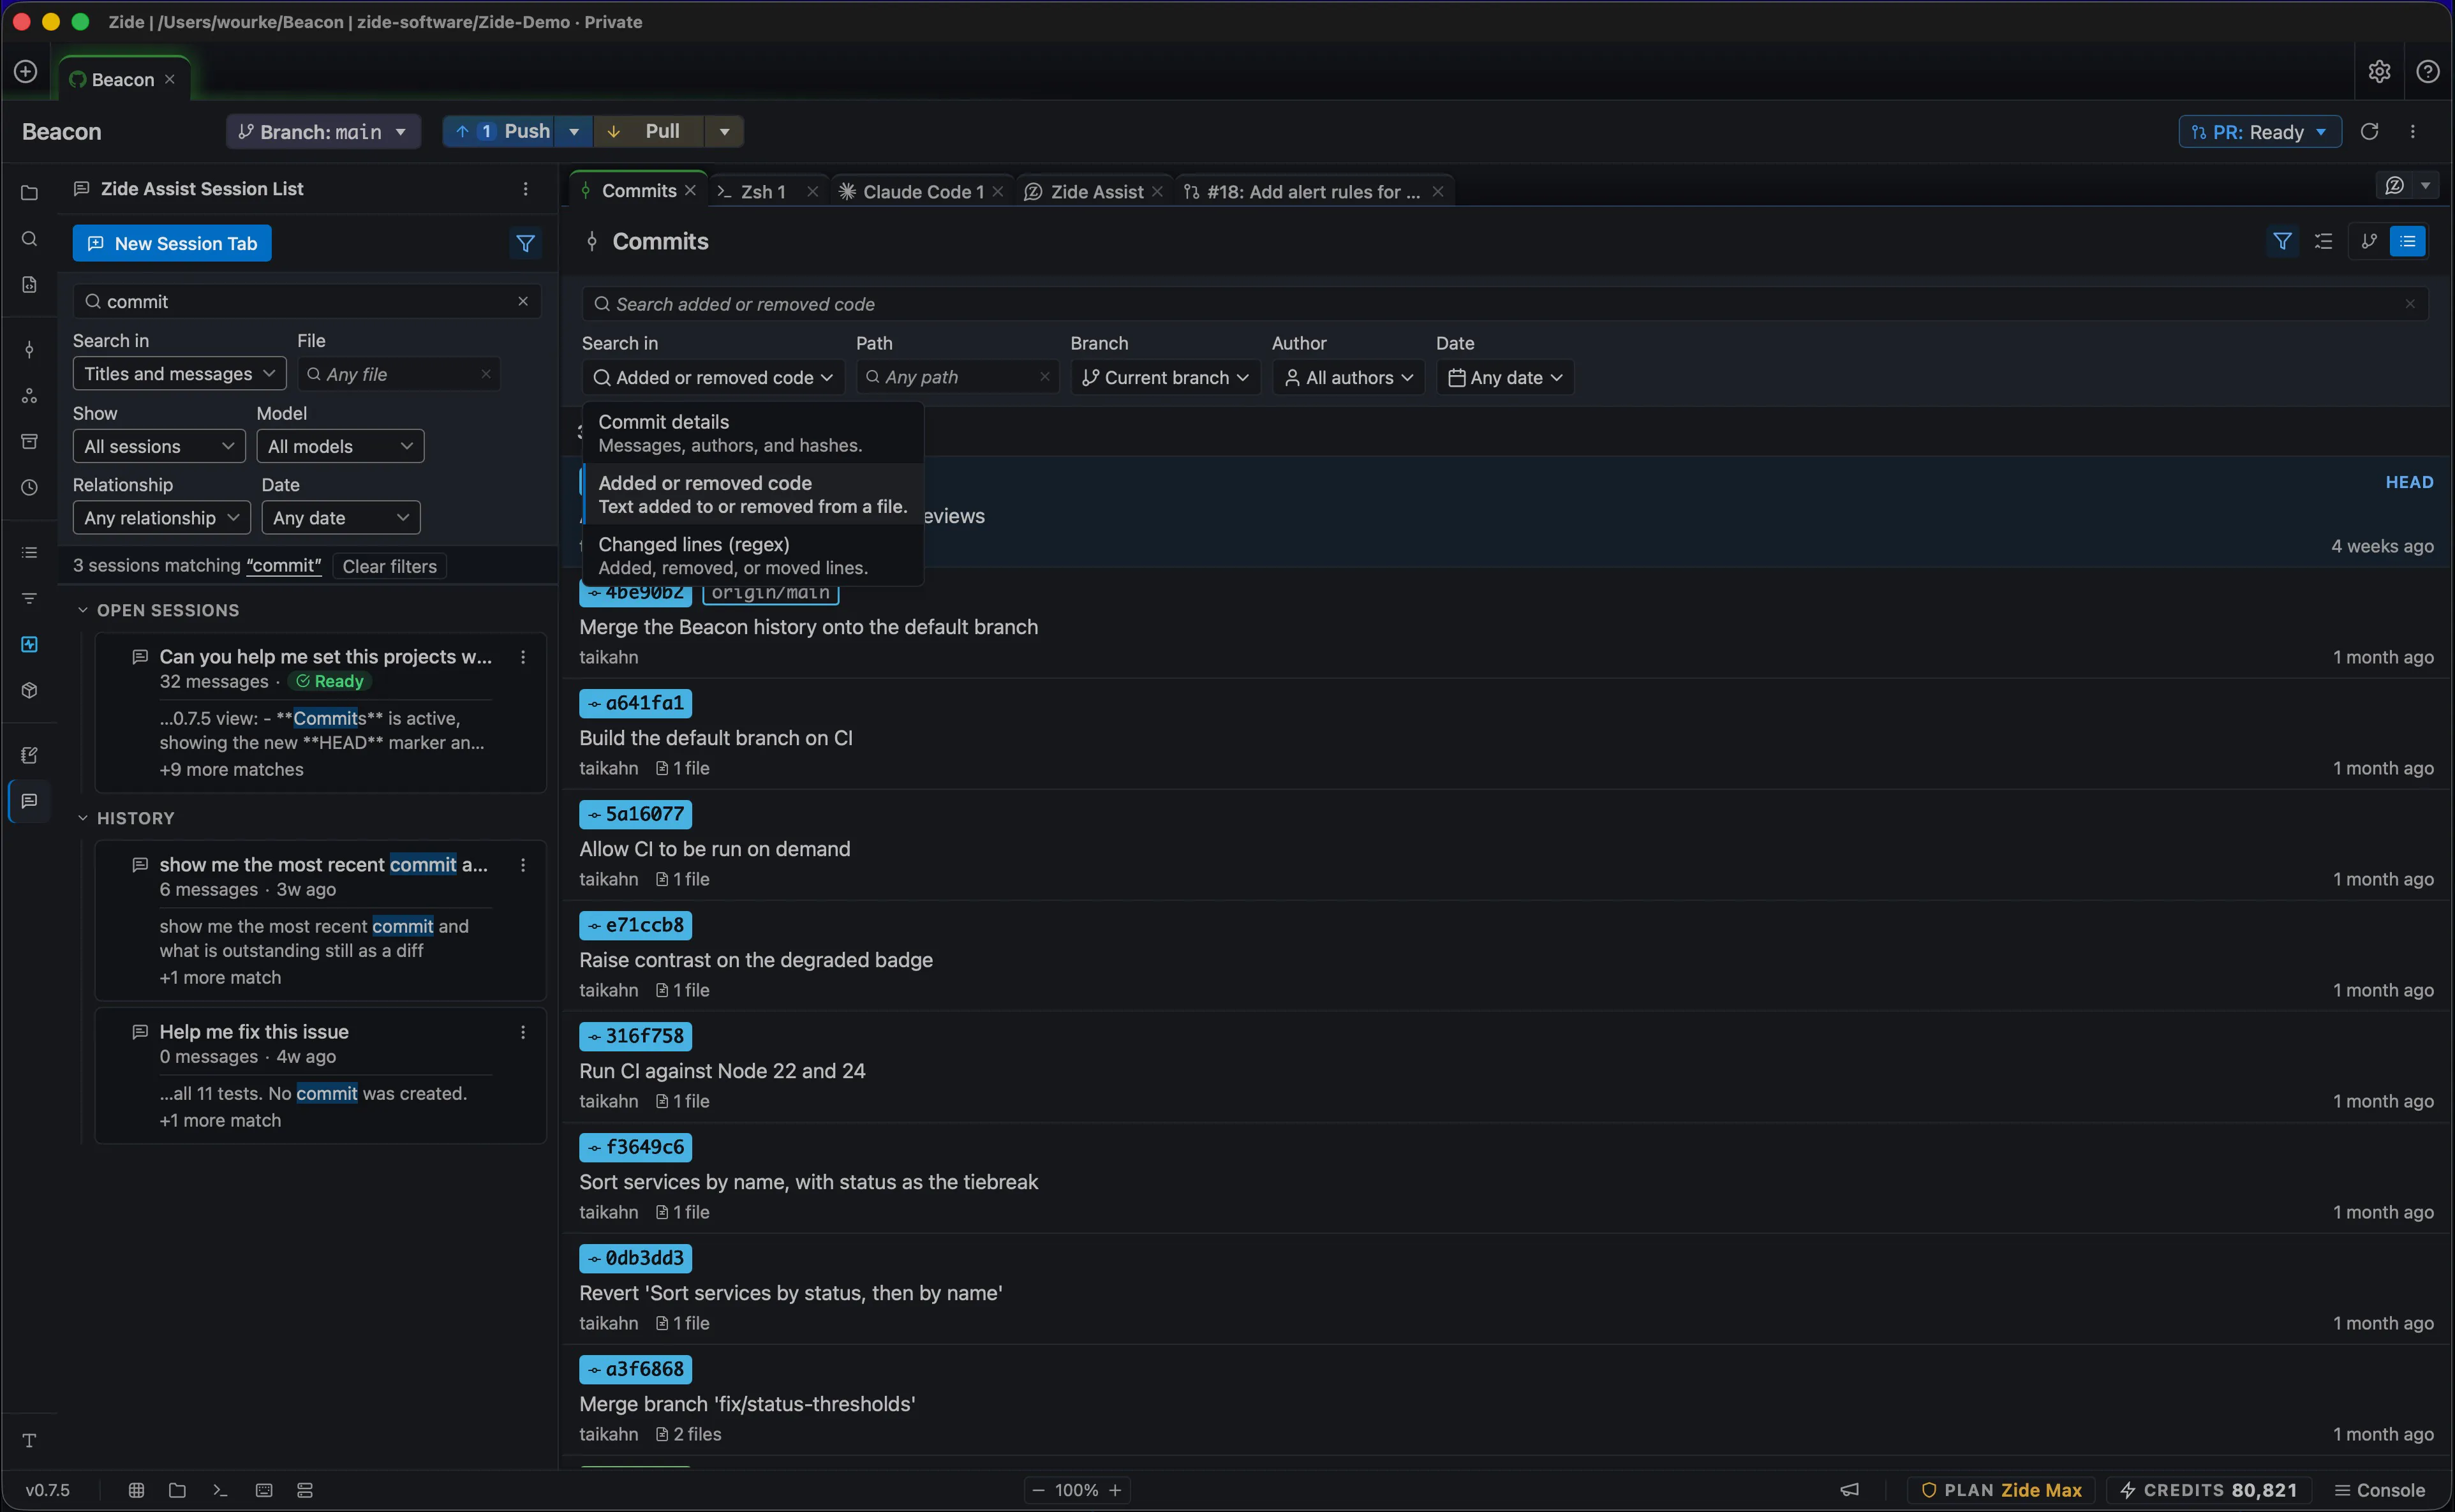The height and width of the screenshot is (1512, 2455).
Task: Select Commit details menu option
Action: pos(753,433)
